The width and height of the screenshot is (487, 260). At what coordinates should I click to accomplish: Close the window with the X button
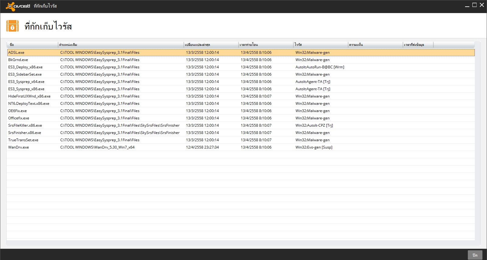click(482, 5)
